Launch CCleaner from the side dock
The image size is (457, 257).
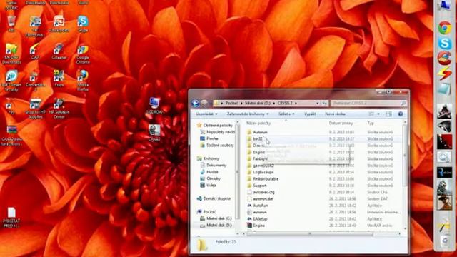point(444,58)
